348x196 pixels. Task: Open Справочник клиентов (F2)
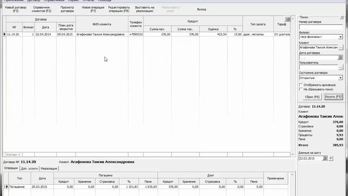(41, 9)
